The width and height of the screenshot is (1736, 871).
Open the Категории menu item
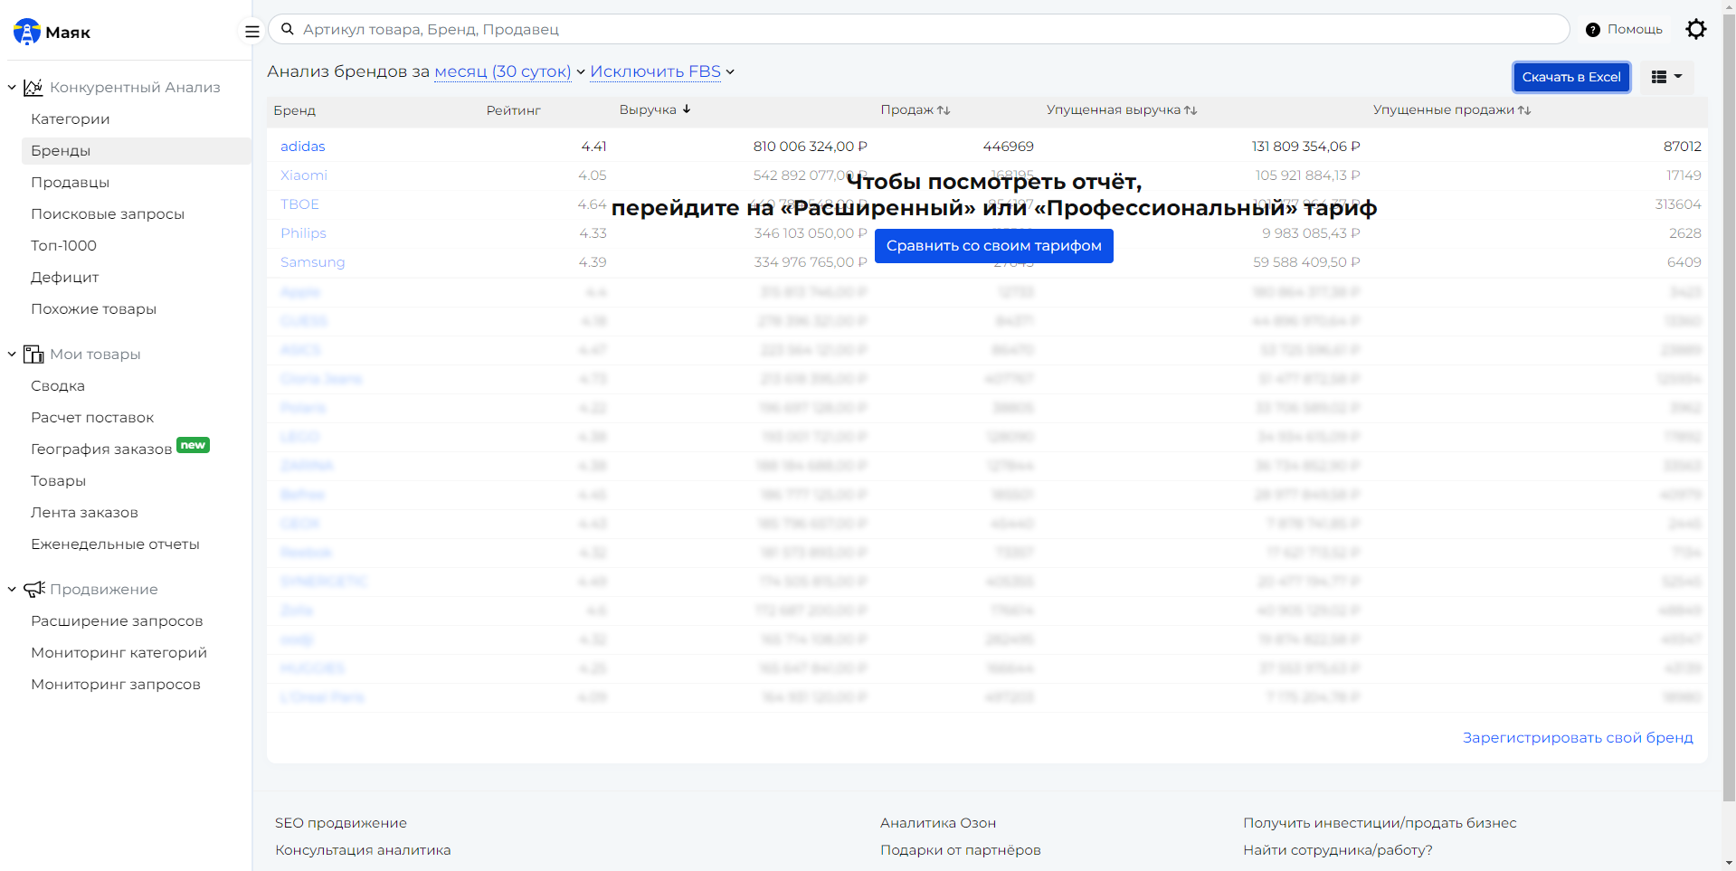71,118
